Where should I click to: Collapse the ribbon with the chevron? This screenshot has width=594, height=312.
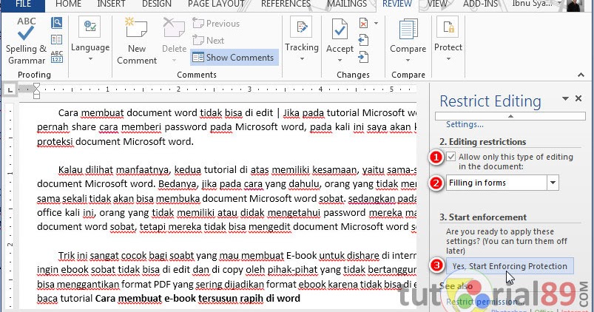click(x=581, y=75)
